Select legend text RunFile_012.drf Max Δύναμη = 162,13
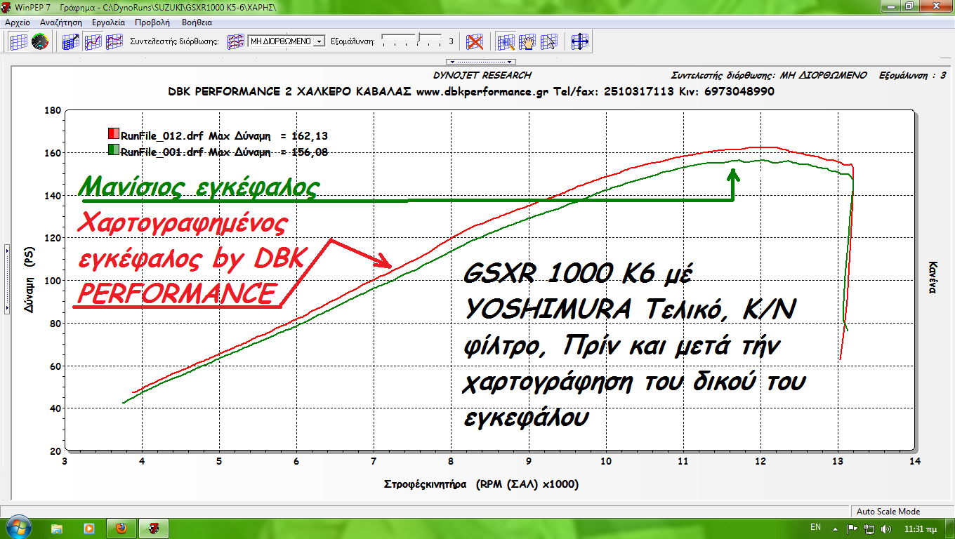Image resolution: width=955 pixels, height=539 pixels. (x=224, y=135)
